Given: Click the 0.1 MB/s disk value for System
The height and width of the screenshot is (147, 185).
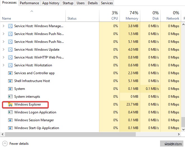Looking at the screenshot, I should point(152,89).
